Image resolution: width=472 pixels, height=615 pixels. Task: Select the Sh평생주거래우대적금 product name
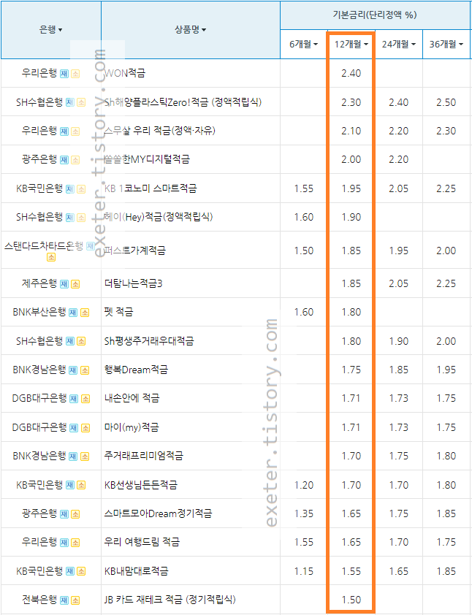click(x=149, y=341)
